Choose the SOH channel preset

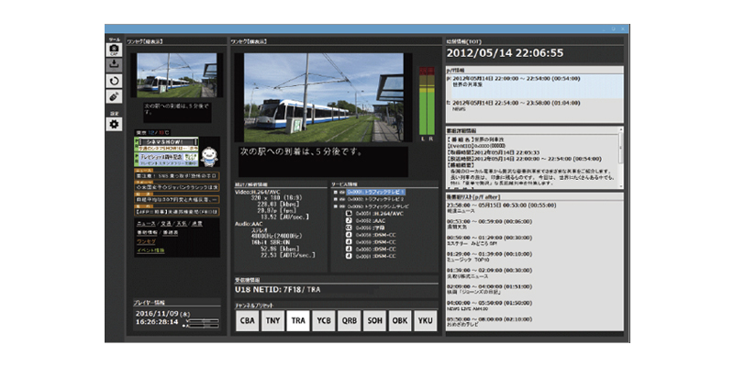(373, 322)
